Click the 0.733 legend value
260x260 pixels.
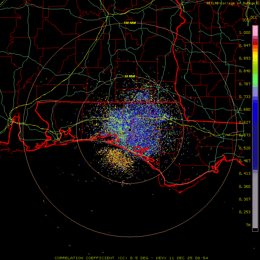[x=245, y=97]
